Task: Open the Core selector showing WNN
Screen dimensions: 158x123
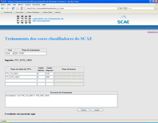Action: [x=10, y=53]
